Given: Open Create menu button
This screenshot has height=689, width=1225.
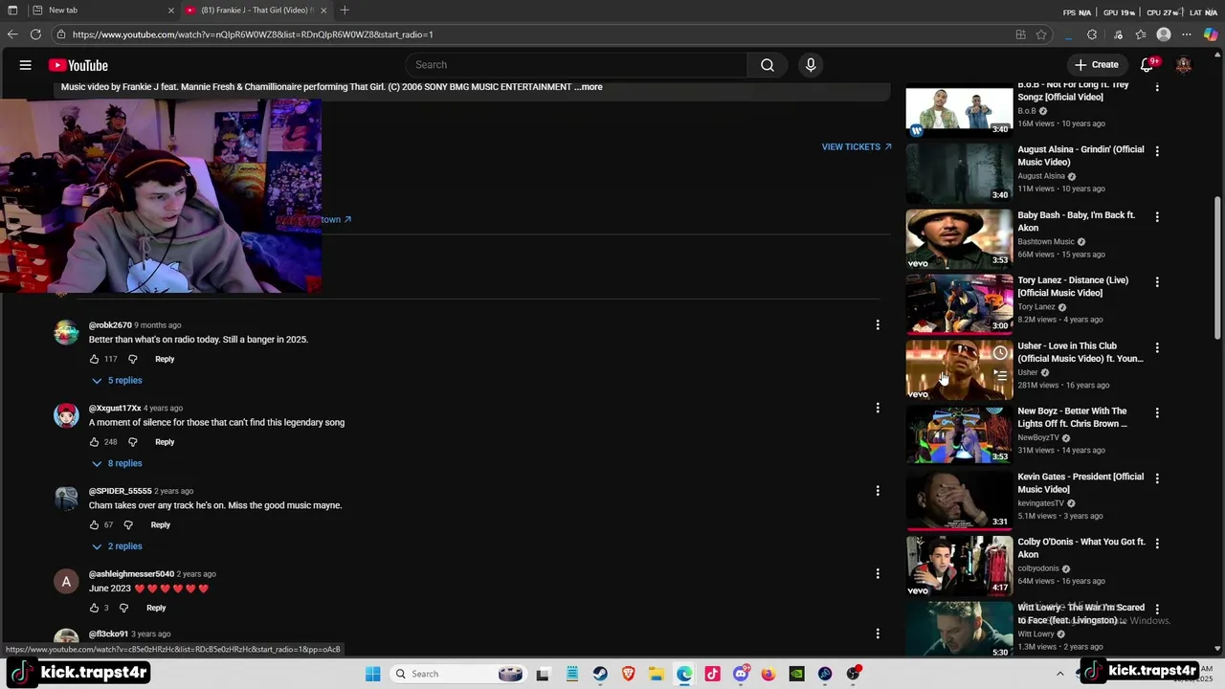Looking at the screenshot, I should (1096, 65).
